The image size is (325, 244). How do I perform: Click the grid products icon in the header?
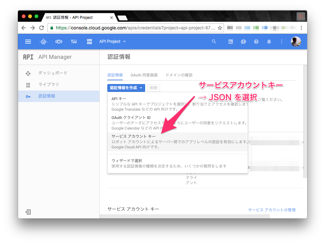74,42
